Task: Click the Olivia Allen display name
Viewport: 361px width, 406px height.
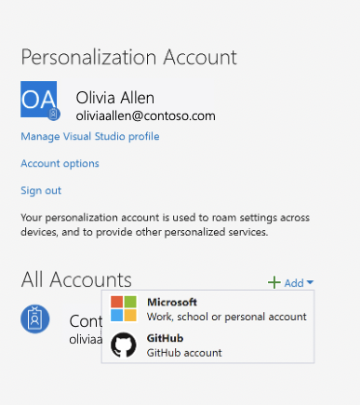Action: pos(115,98)
